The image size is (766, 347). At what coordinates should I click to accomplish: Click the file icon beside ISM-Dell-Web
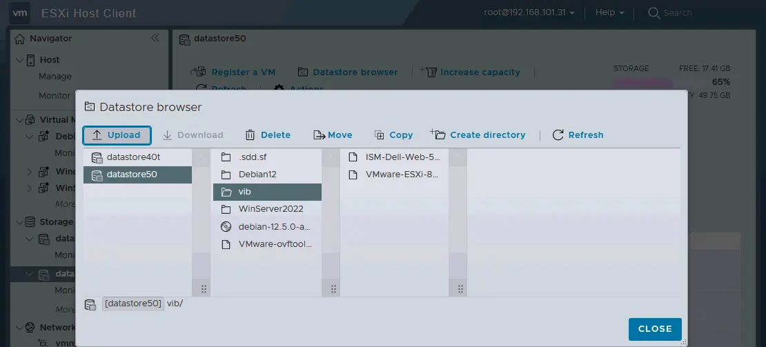353,157
